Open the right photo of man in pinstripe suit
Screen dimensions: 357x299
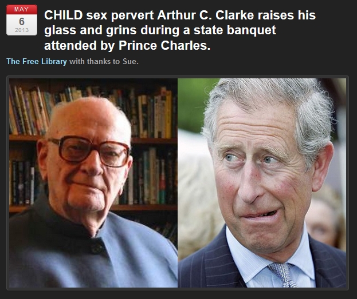(262, 183)
